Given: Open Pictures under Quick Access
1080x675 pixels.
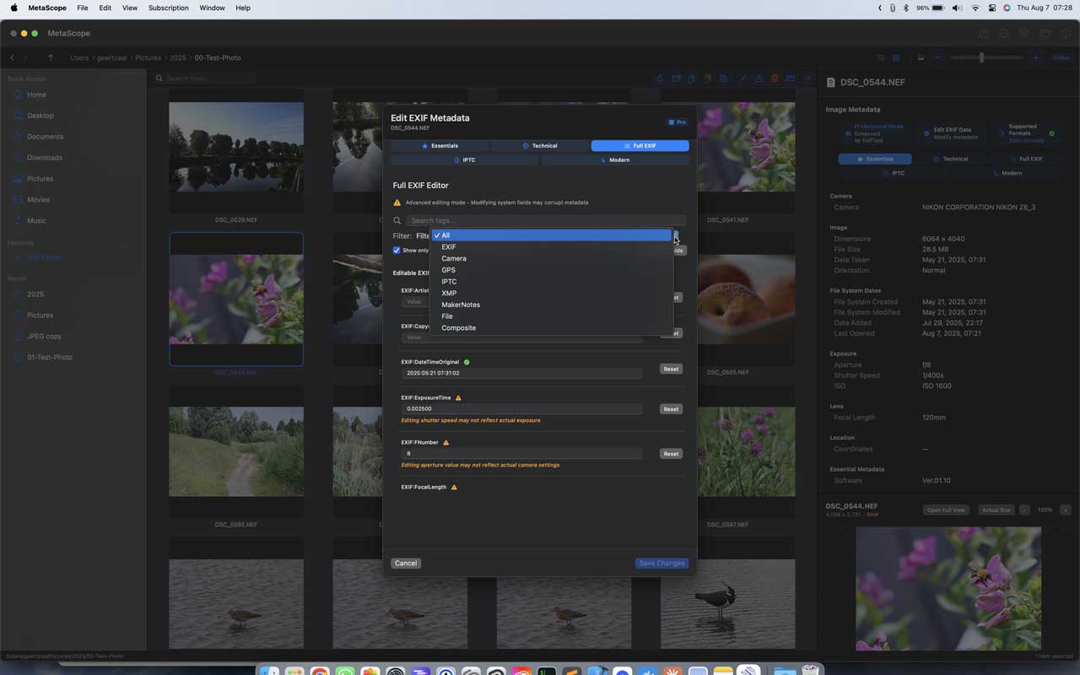Looking at the screenshot, I should coord(40,179).
